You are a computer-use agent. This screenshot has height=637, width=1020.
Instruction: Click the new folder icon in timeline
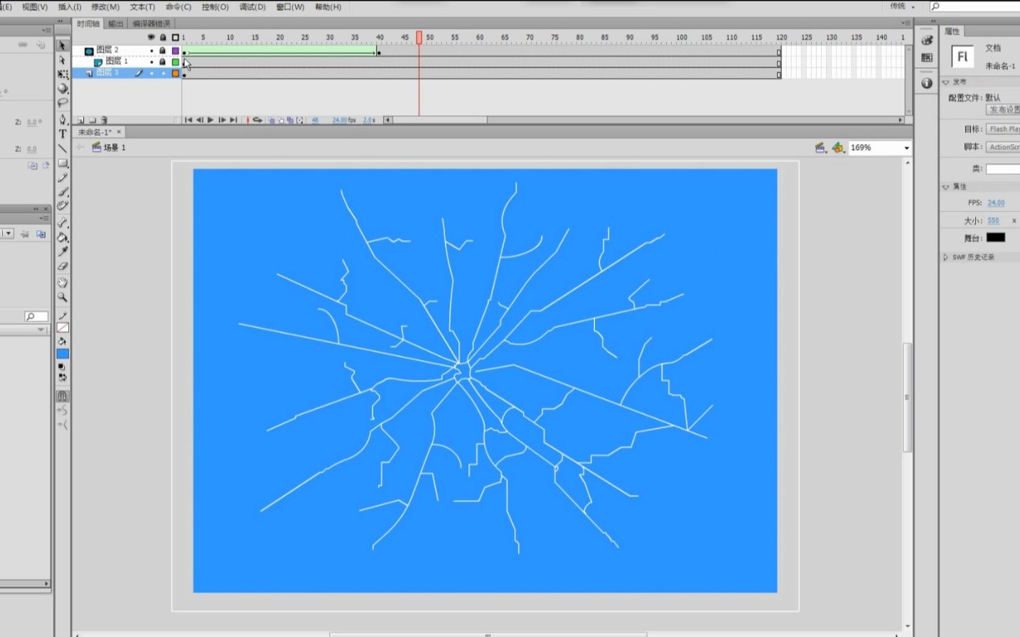click(x=92, y=120)
